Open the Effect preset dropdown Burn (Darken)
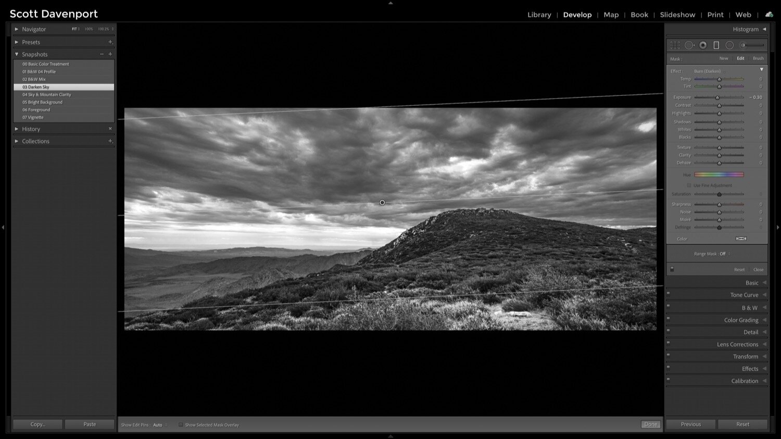Screen dimensions: 781x439 (x=709, y=71)
